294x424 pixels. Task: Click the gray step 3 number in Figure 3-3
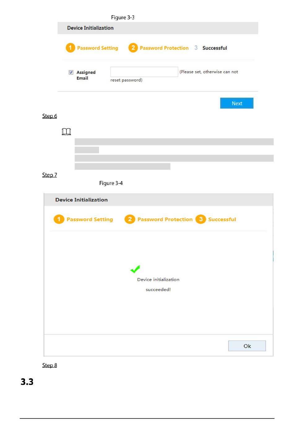coord(196,48)
